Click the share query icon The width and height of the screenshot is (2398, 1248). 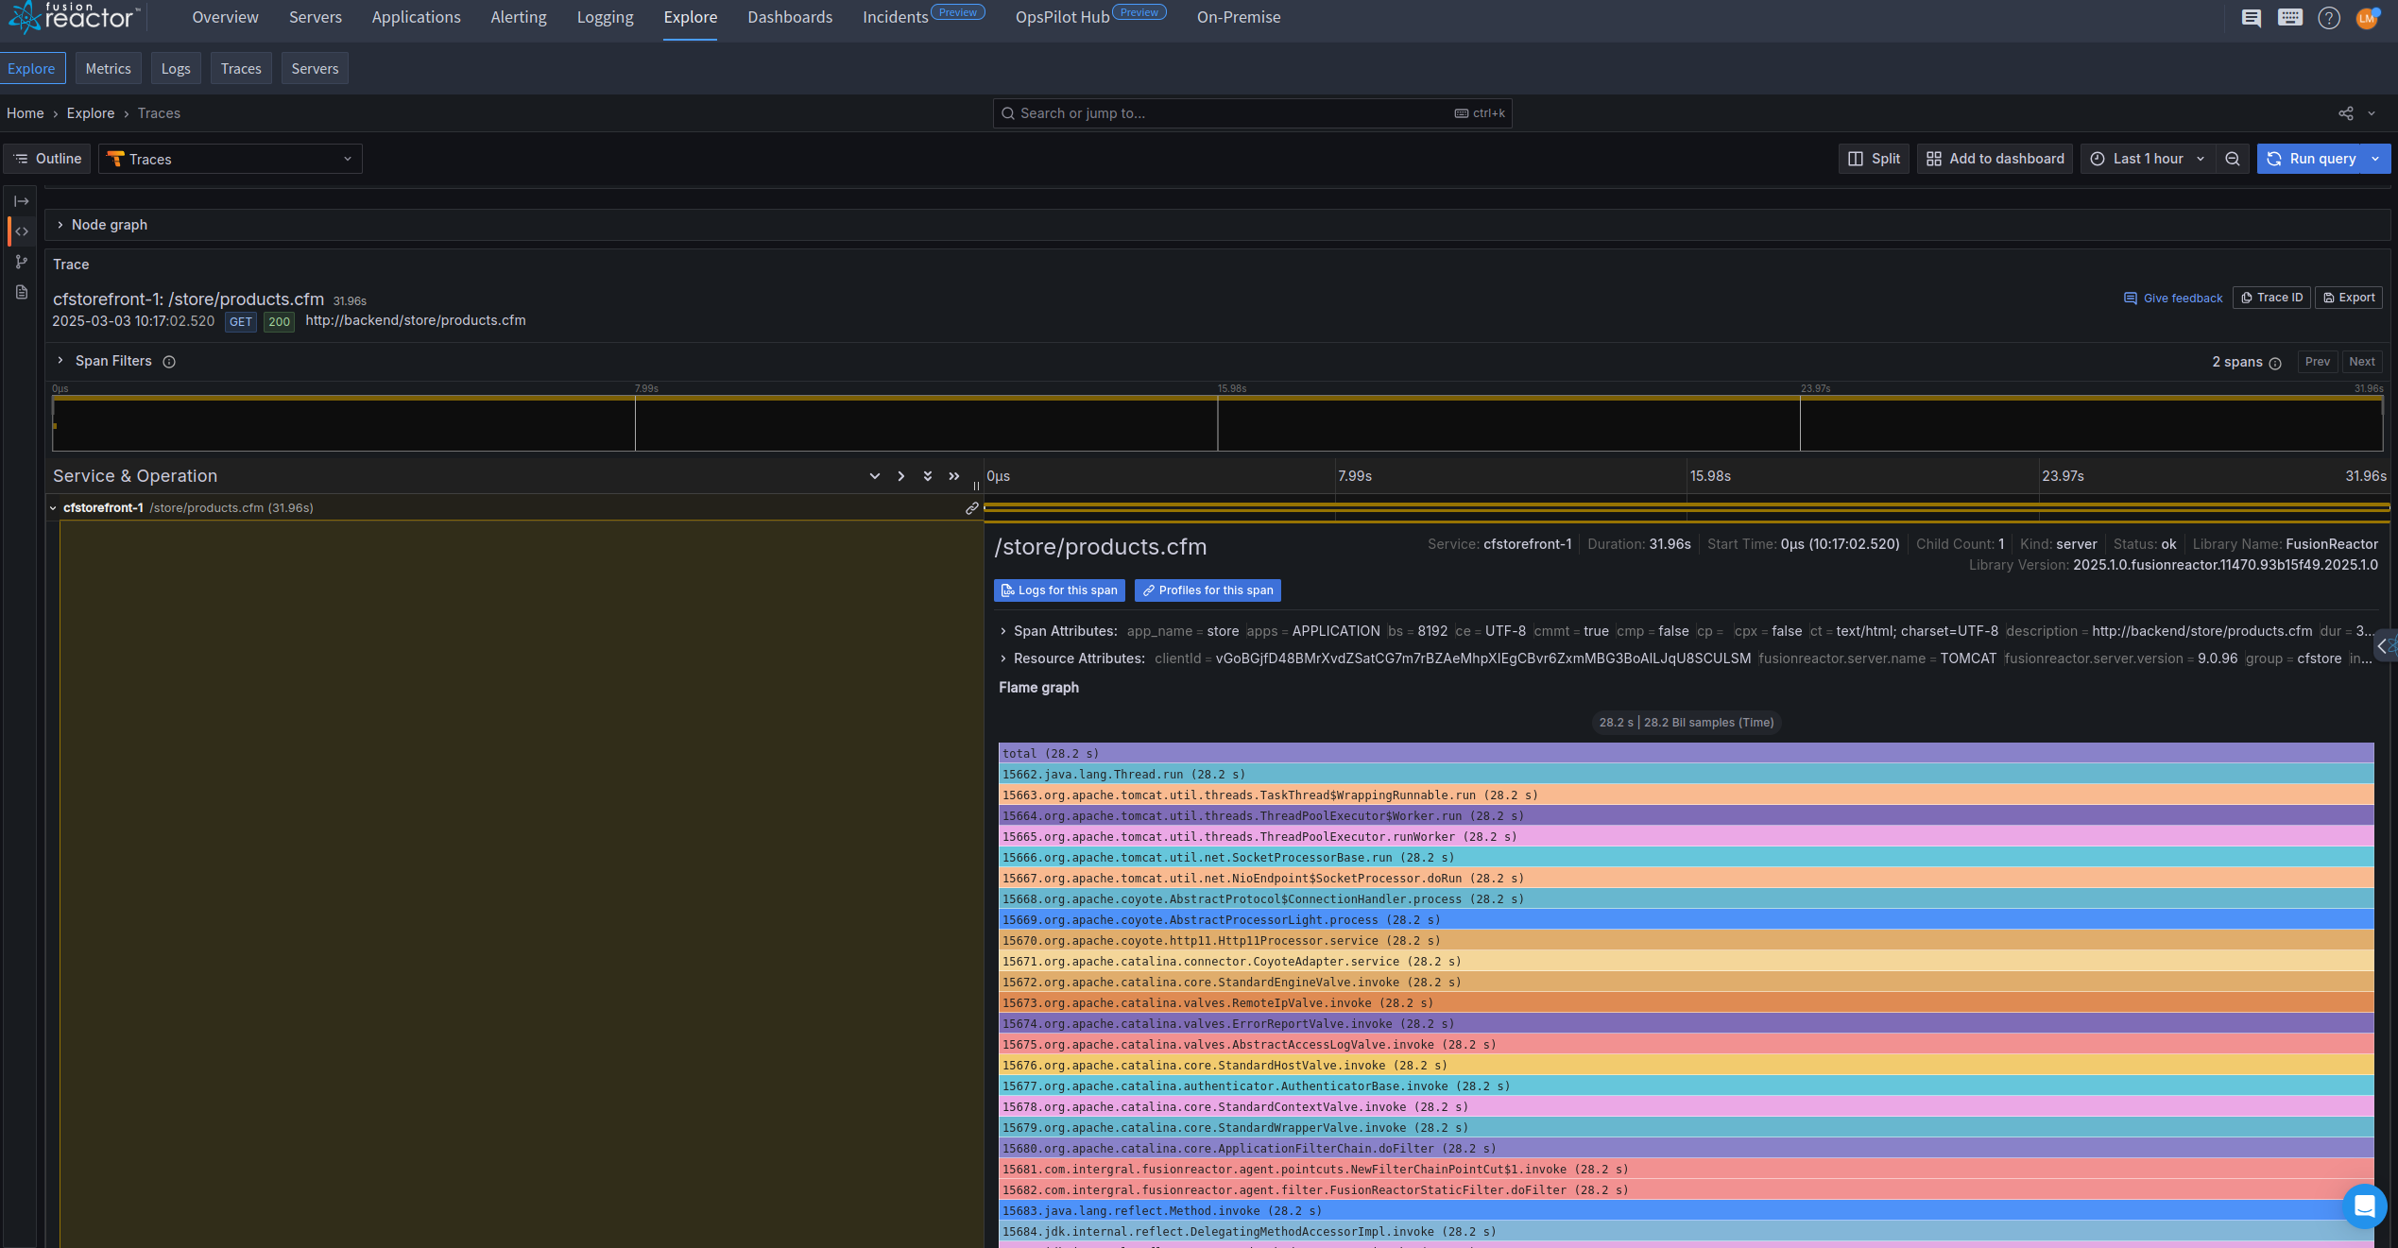(x=2346, y=113)
